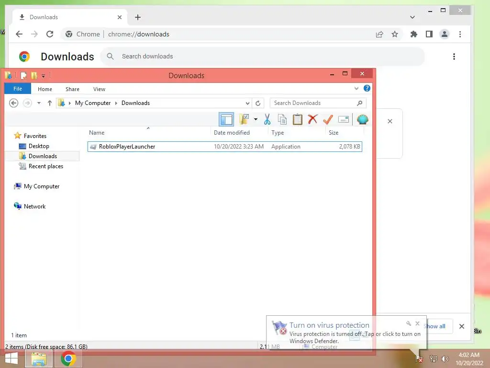The width and height of the screenshot is (490, 368).
Task: Click Chrome's Back navigation arrow
Action: click(19, 34)
